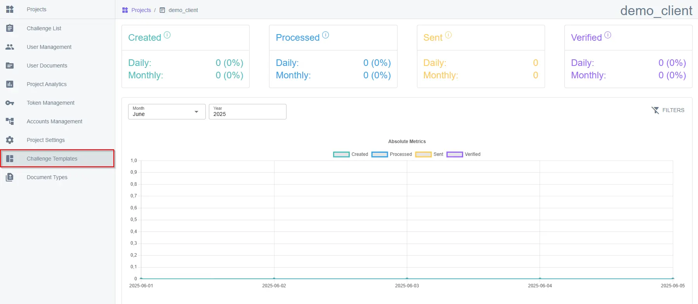Image resolution: width=698 pixels, height=304 pixels.
Task: Click info icon next to Created
Action: pyautogui.click(x=167, y=35)
